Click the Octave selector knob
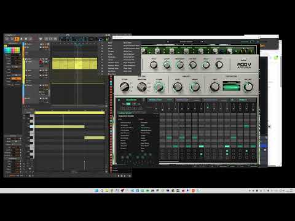Image resolution: width=295 pixels, height=221 pixels. point(124,87)
